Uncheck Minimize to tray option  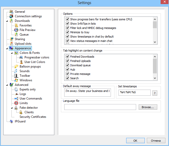pos(68,32)
